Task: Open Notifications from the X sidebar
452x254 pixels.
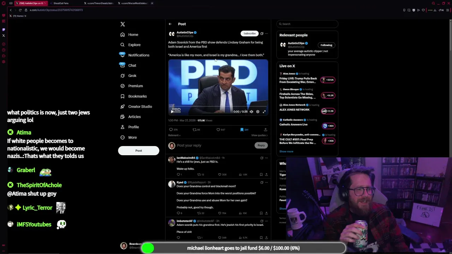Action: pos(135,55)
